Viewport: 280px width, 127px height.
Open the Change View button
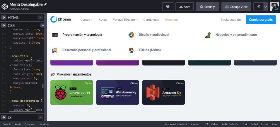[x=236, y=7]
